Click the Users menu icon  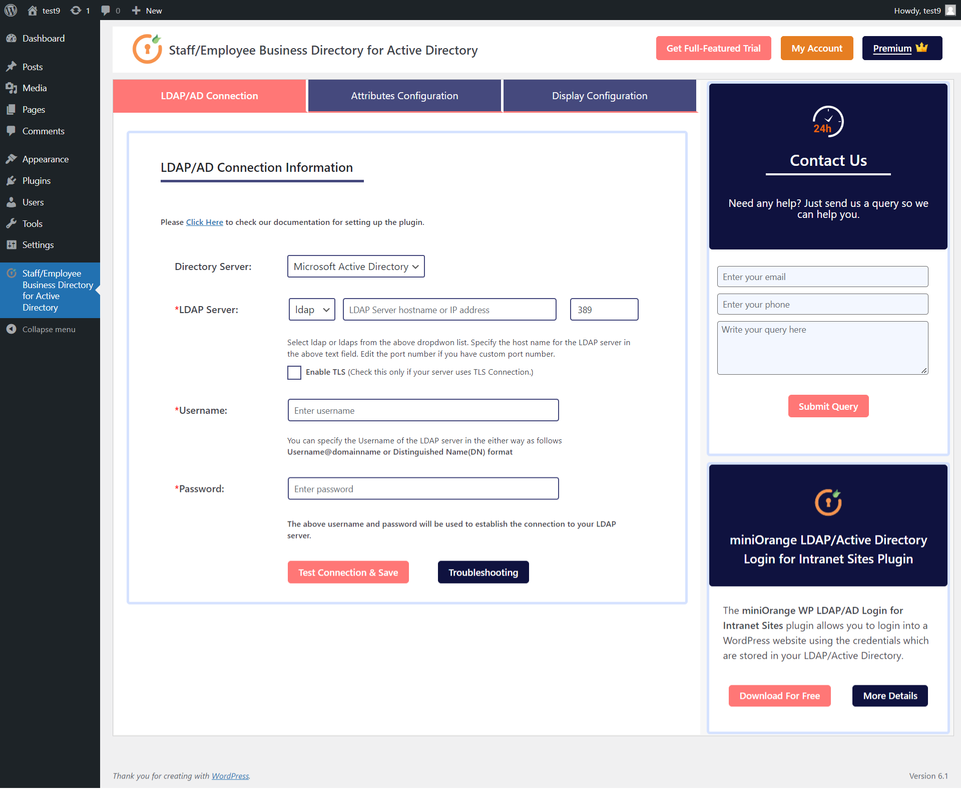(x=11, y=202)
